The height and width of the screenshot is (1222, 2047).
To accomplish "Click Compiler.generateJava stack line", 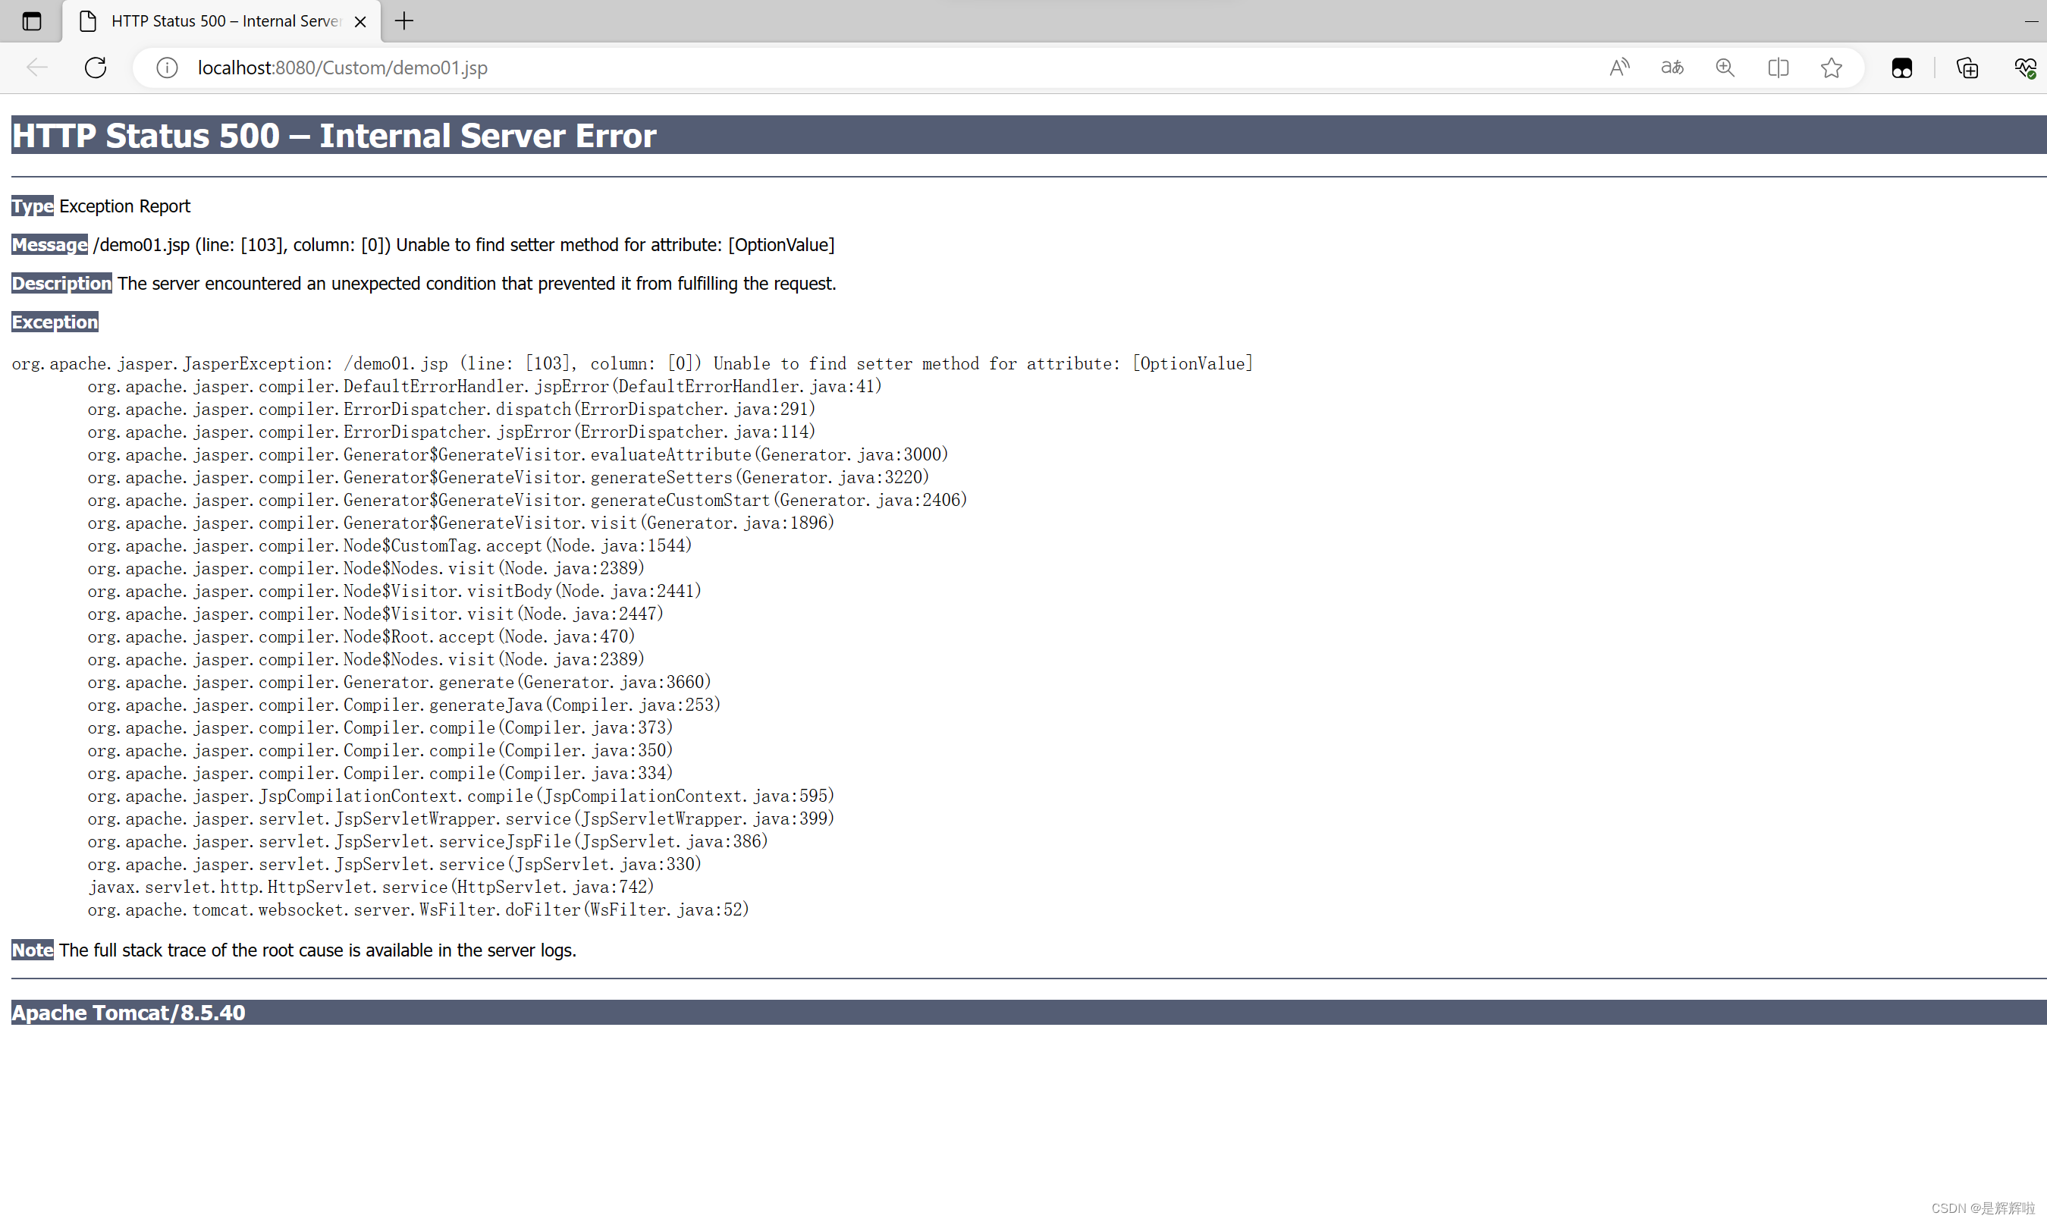I will pos(404,705).
